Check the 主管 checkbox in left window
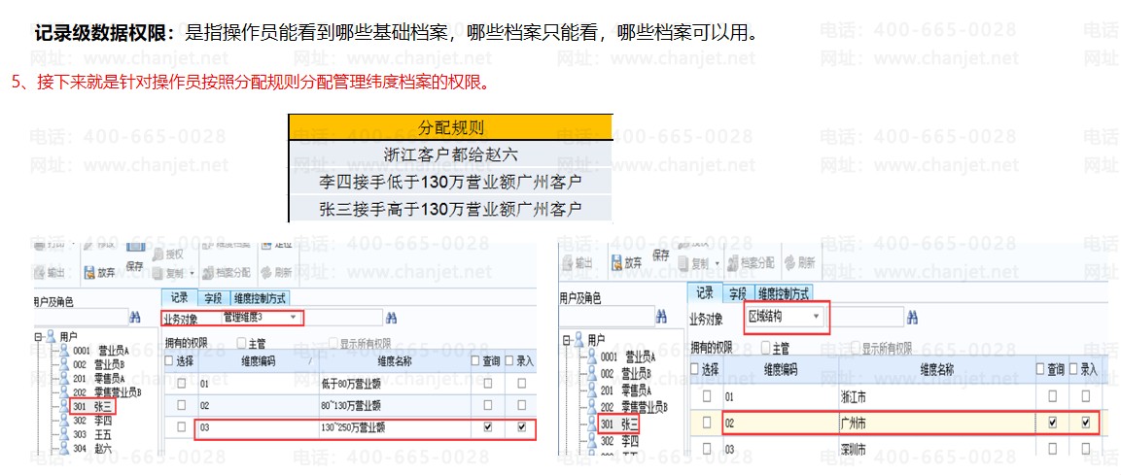This screenshot has width=1121, height=475. 242,343
